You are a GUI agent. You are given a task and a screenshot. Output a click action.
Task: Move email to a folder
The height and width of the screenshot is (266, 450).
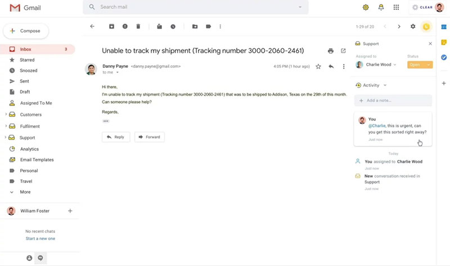(195, 26)
